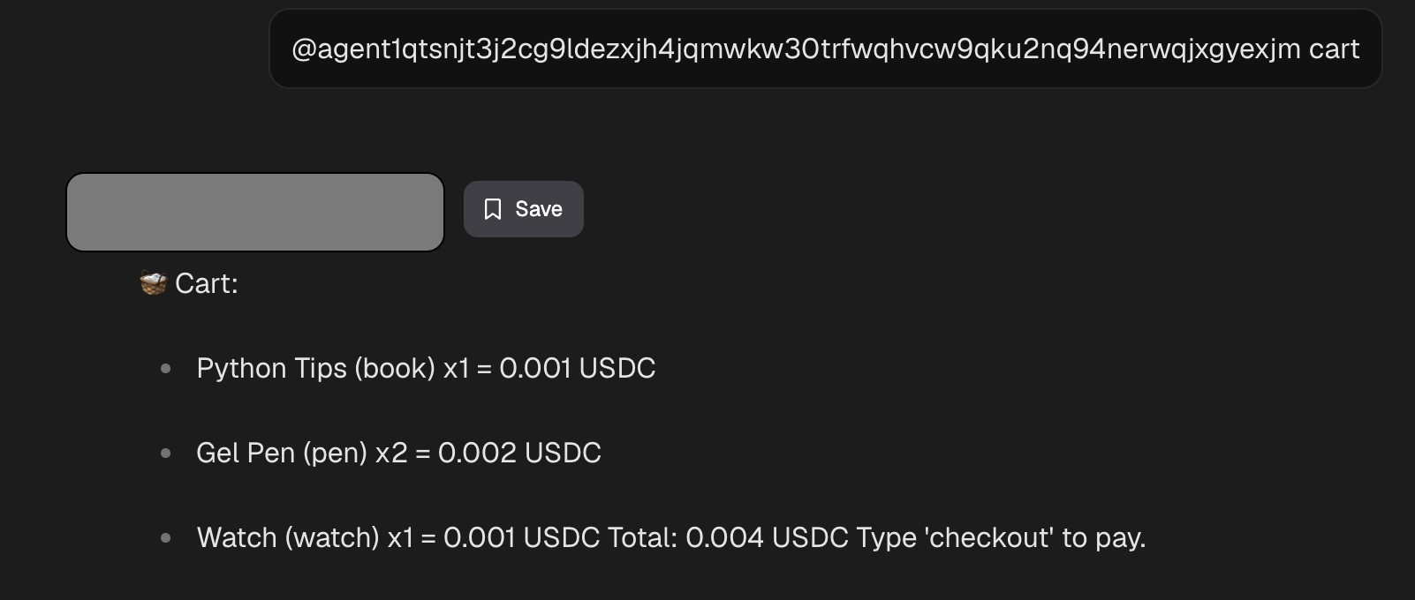Click the bullet point next to Python Tips
The height and width of the screenshot is (600, 1415).
click(166, 367)
